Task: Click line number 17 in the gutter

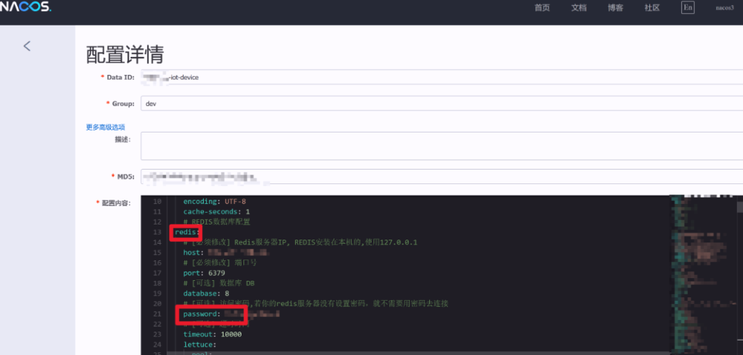Action: click(x=157, y=273)
